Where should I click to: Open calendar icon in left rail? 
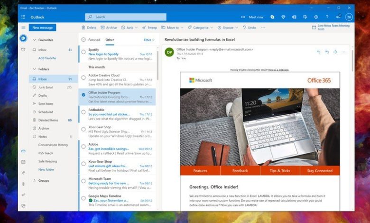pos(23,162)
